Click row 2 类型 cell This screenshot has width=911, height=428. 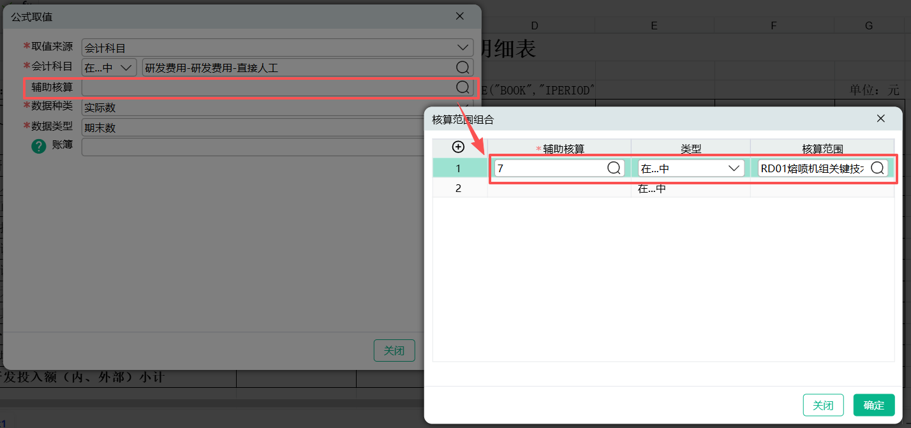690,188
